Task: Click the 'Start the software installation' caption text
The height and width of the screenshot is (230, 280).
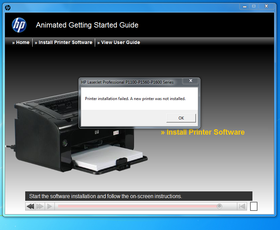Action: click(x=106, y=196)
